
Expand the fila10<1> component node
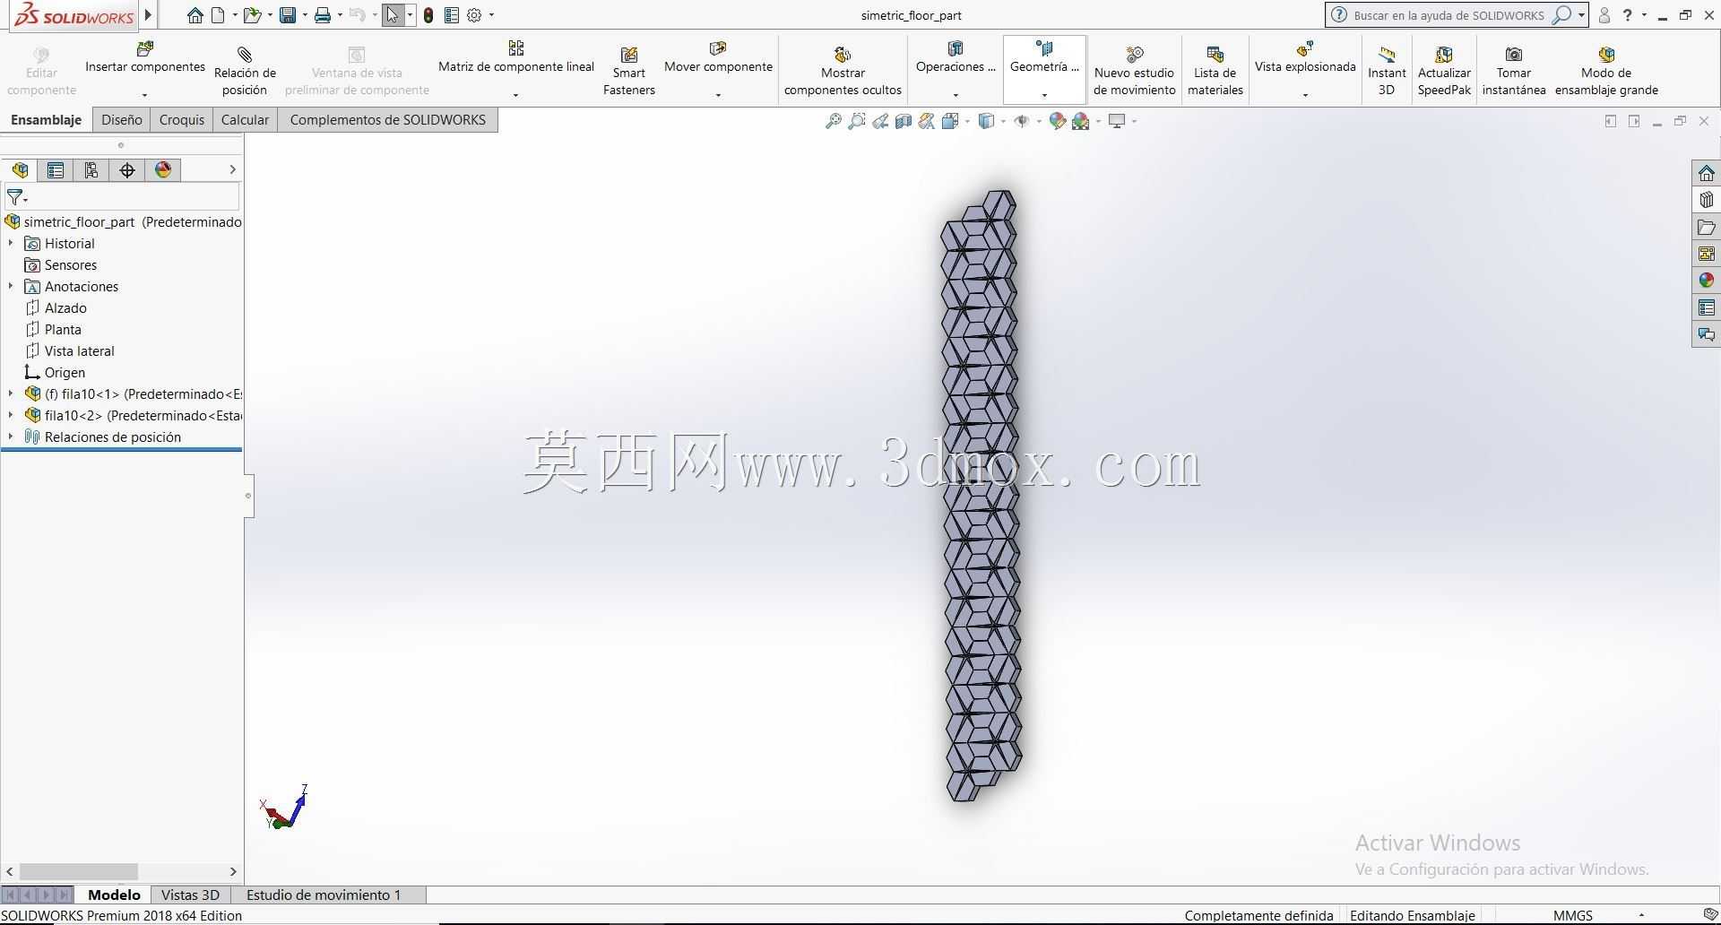(11, 393)
